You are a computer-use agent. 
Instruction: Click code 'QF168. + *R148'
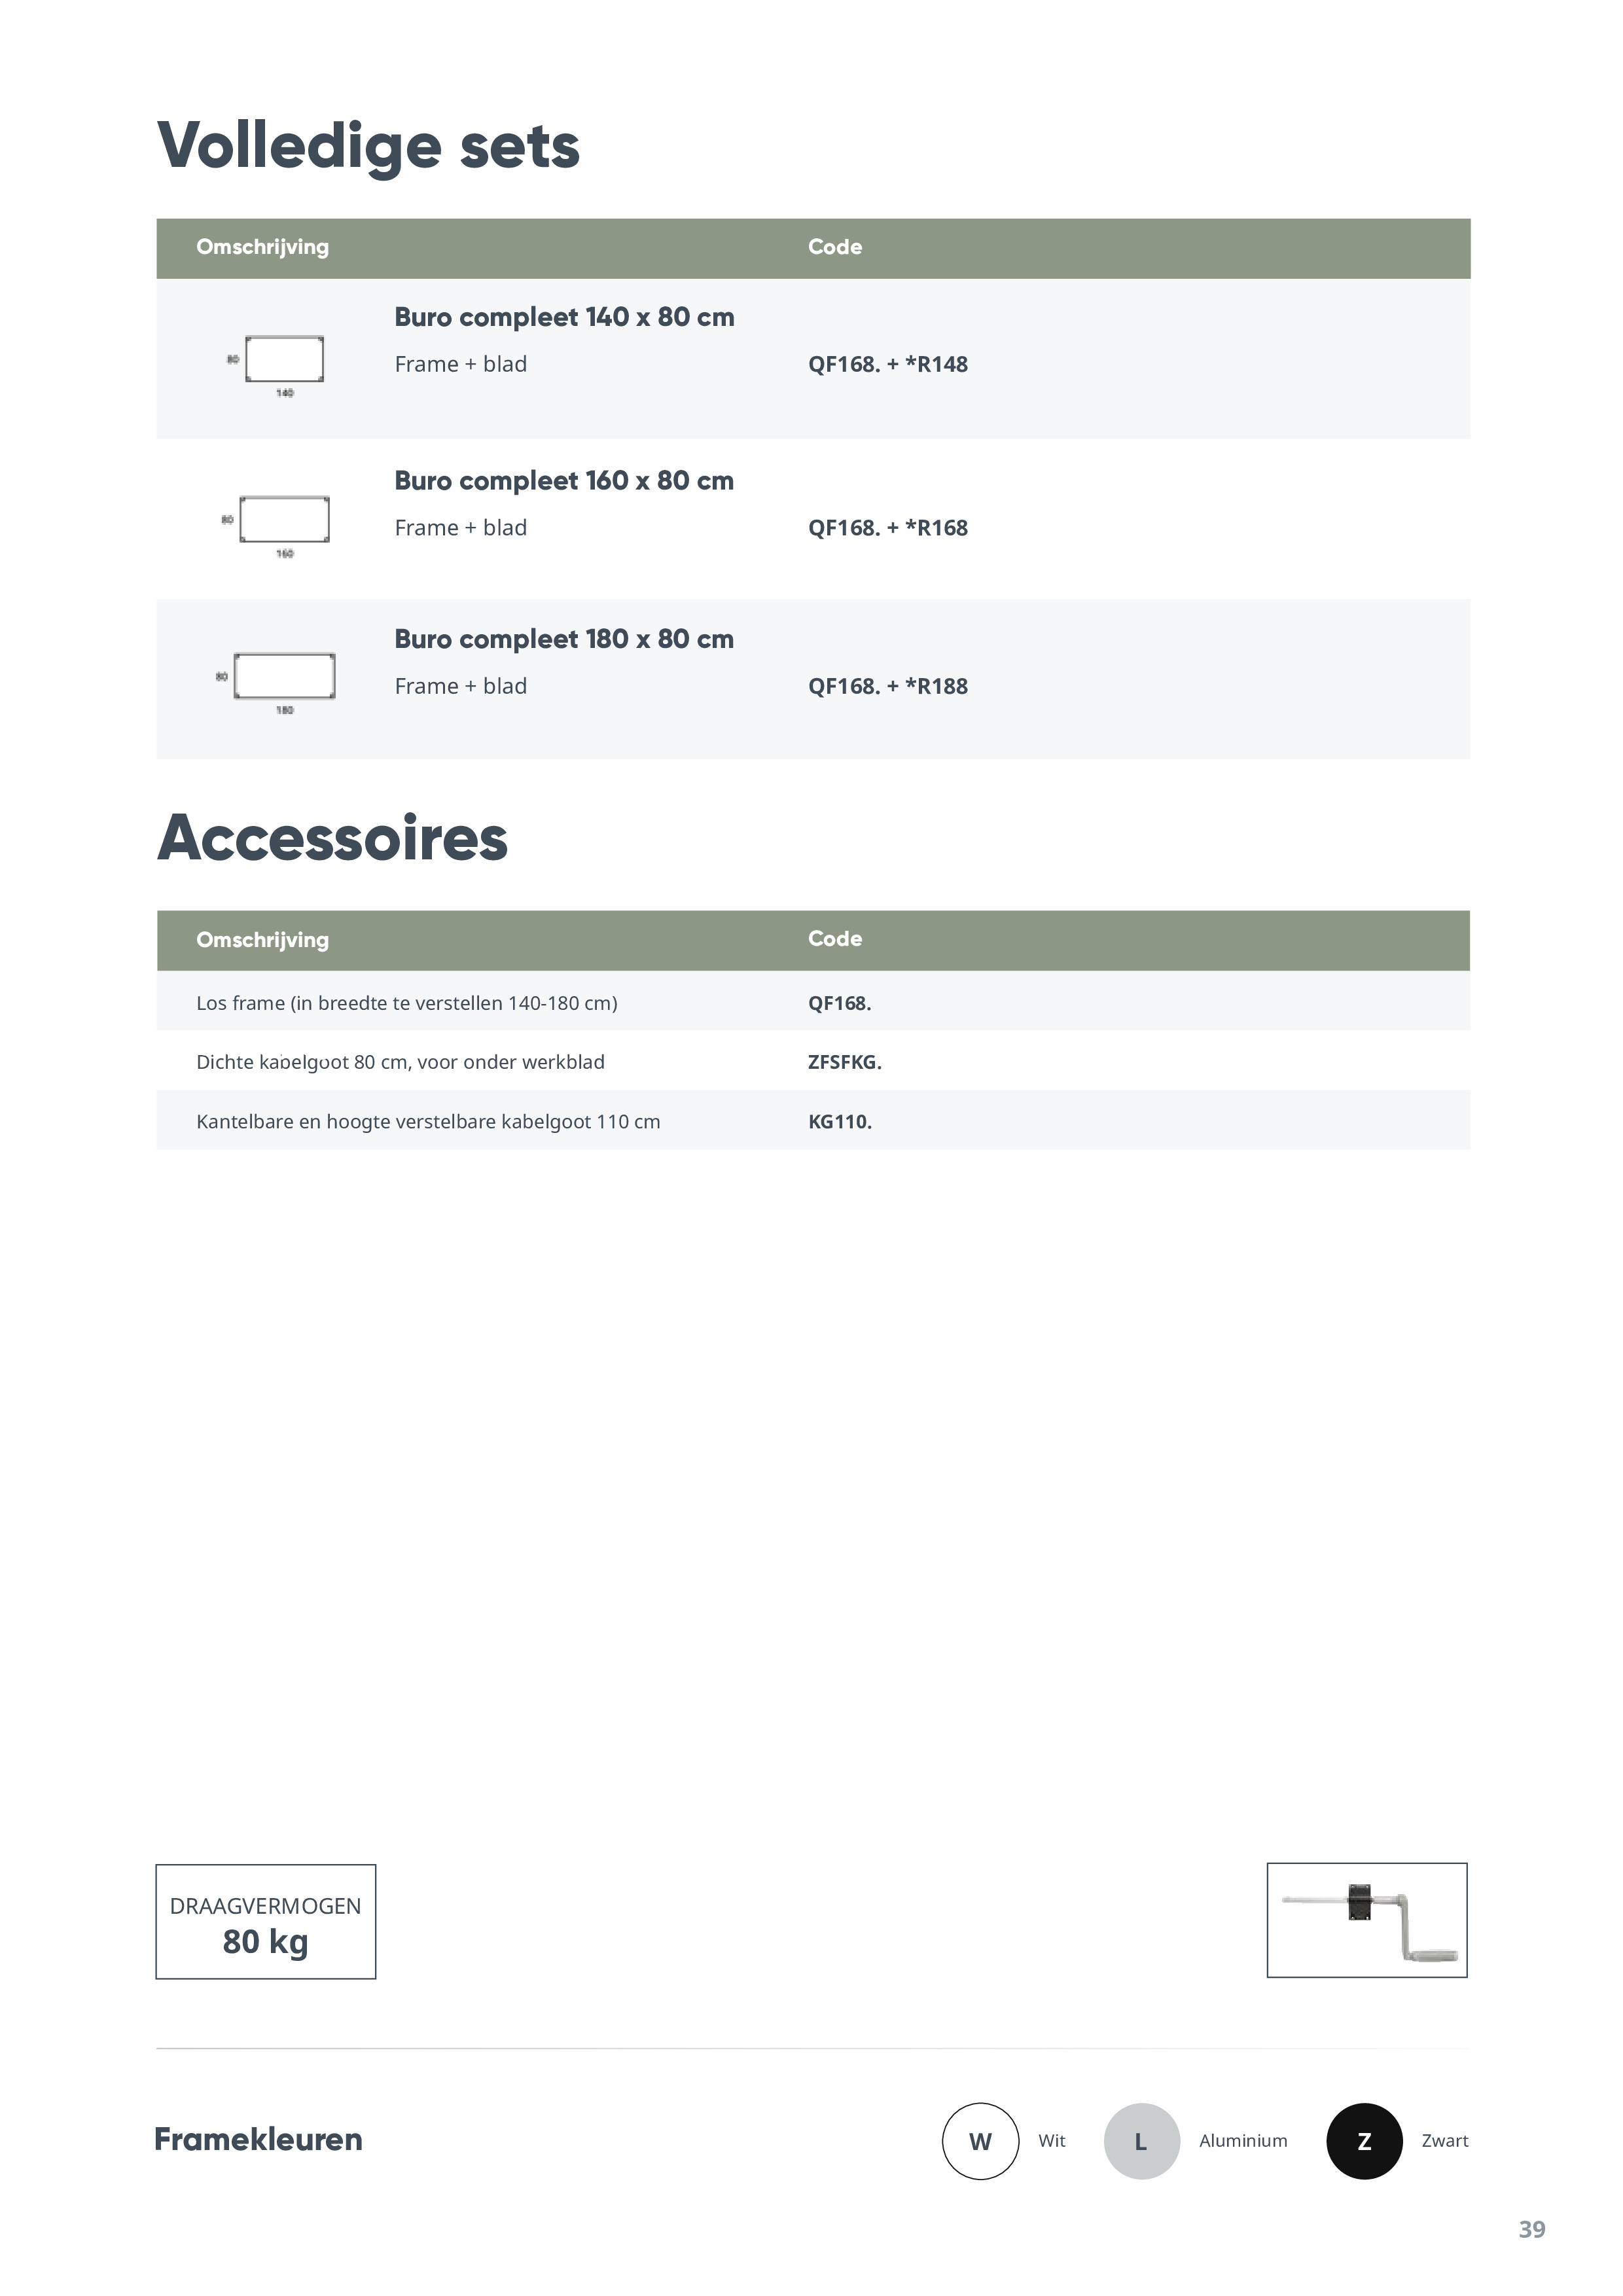point(887,364)
